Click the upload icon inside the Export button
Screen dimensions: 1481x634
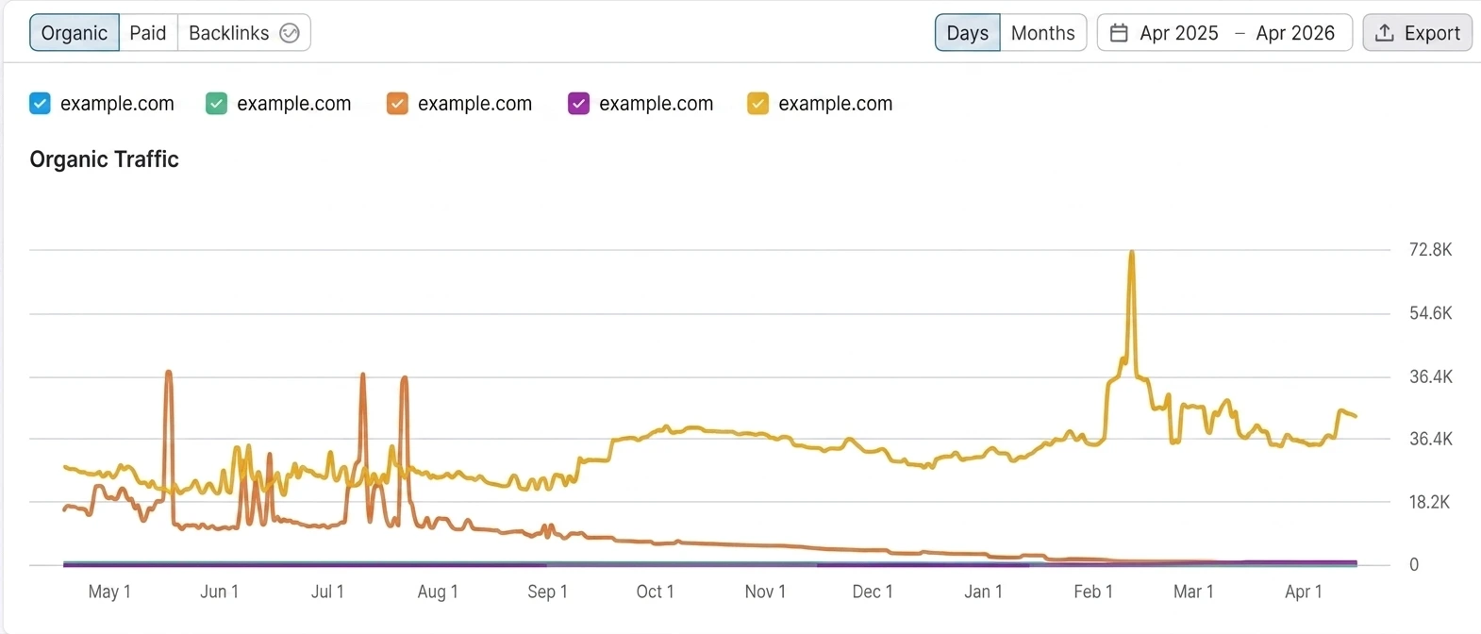click(1386, 32)
